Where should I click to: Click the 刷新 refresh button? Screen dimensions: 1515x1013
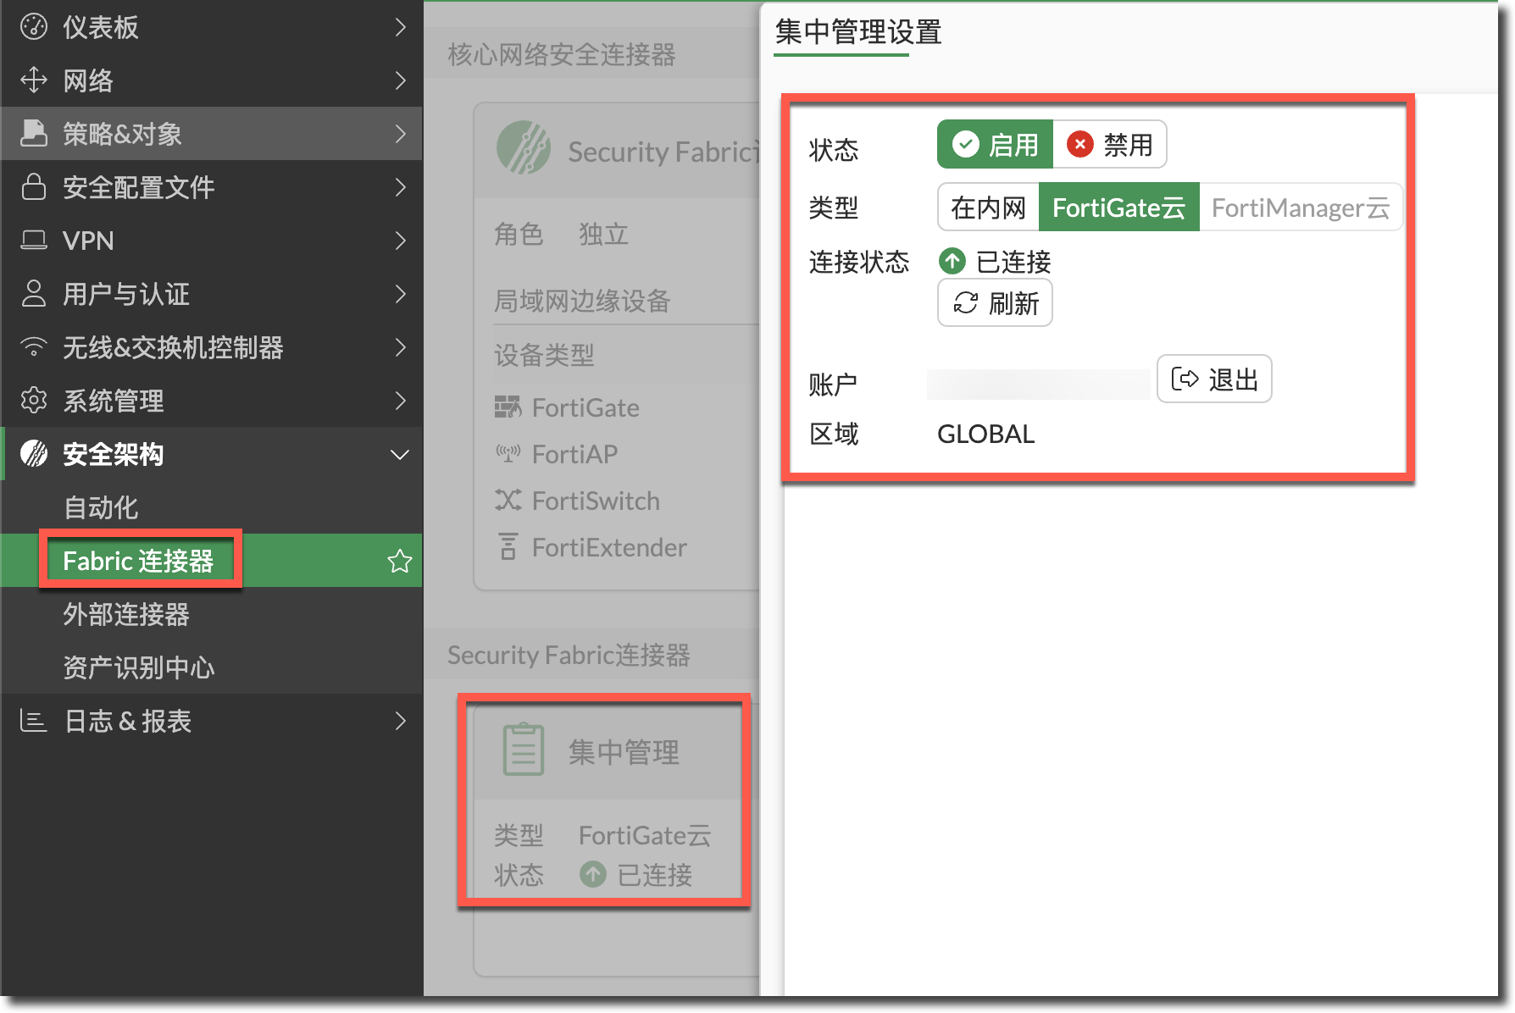click(x=996, y=303)
